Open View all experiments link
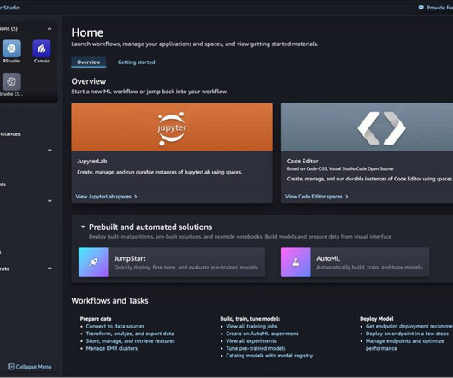The height and width of the screenshot is (378, 453). 251,341
